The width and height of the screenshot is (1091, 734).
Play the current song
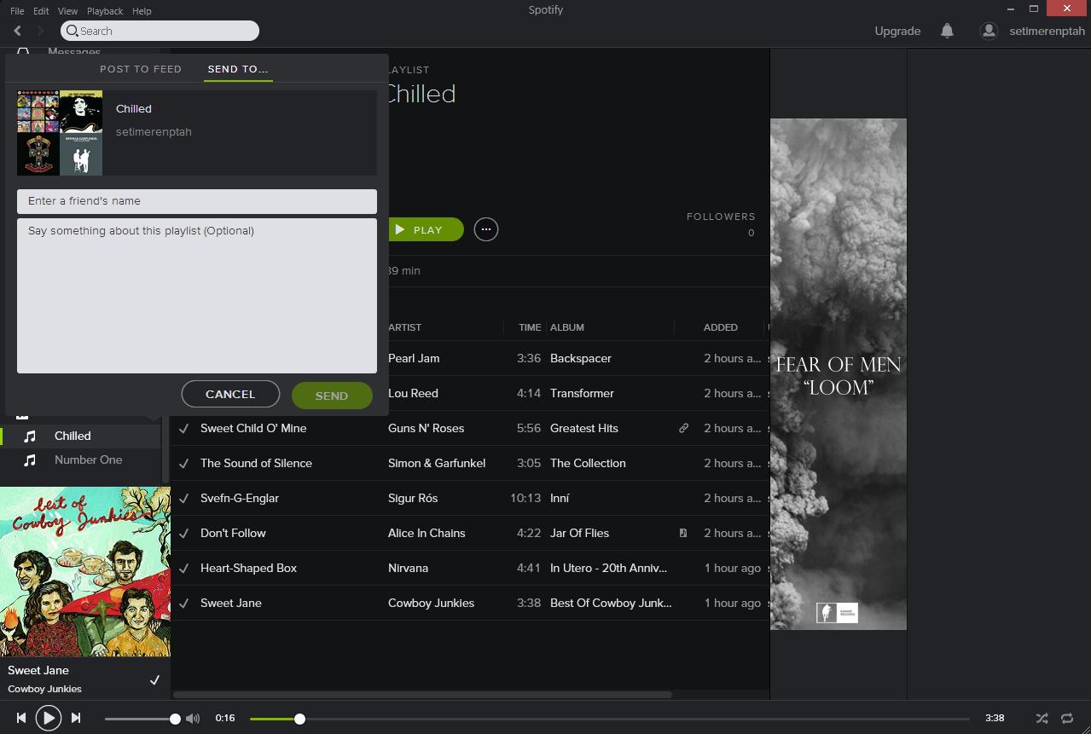click(x=49, y=719)
